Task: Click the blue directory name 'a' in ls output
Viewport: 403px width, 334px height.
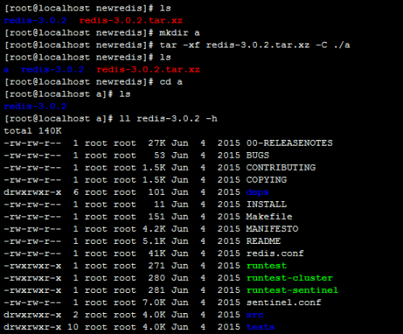Action: 6,70
